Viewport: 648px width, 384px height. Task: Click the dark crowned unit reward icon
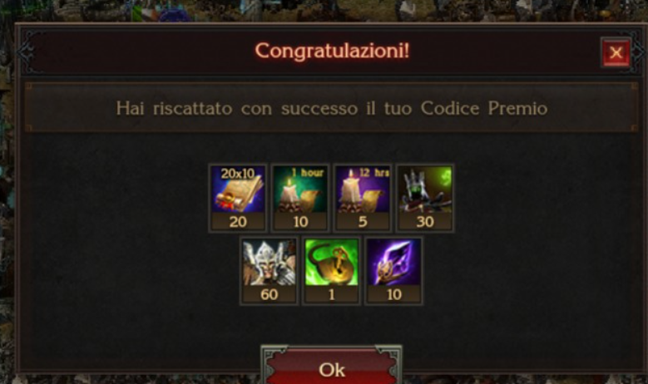click(425, 190)
